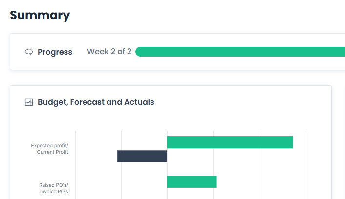Screen dimensions: 345x199
Task: Click the Summary page heading
Action: click(40, 15)
